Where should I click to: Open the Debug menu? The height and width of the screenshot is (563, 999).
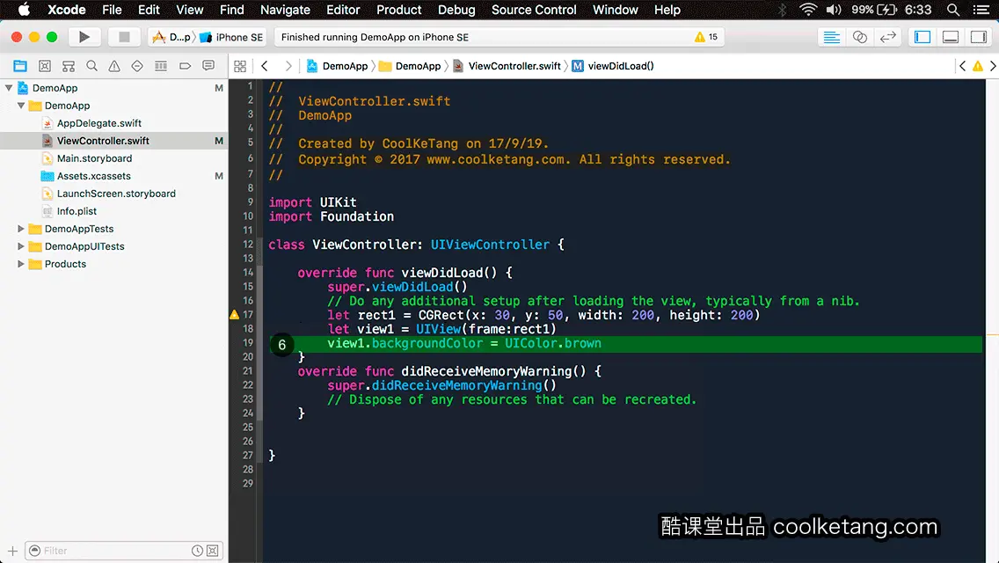click(x=456, y=10)
